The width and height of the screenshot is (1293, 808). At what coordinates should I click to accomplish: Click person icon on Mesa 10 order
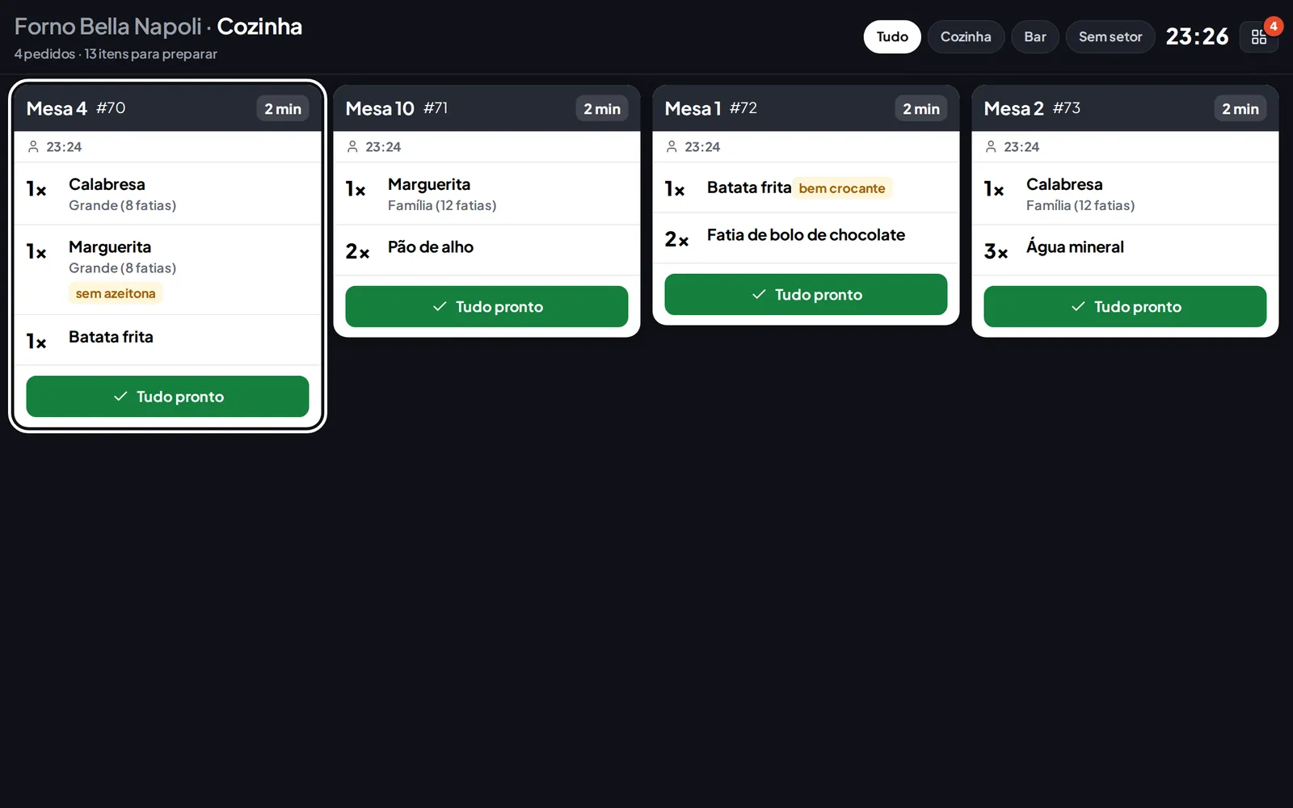pos(352,146)
